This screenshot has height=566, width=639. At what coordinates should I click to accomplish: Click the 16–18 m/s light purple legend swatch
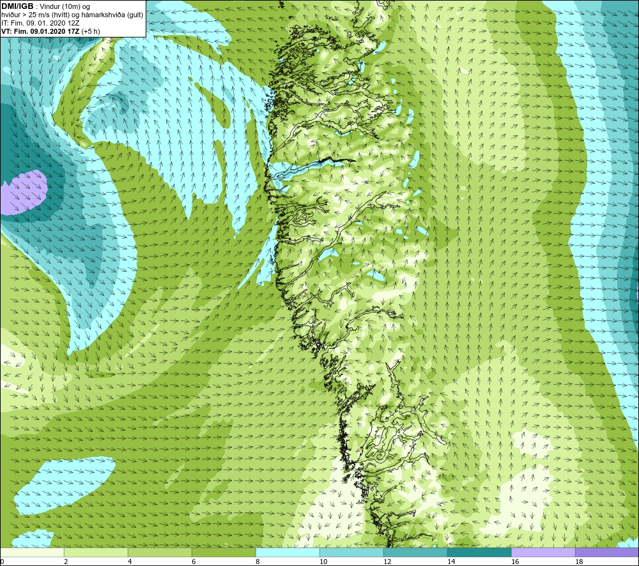tap(543, 552)
